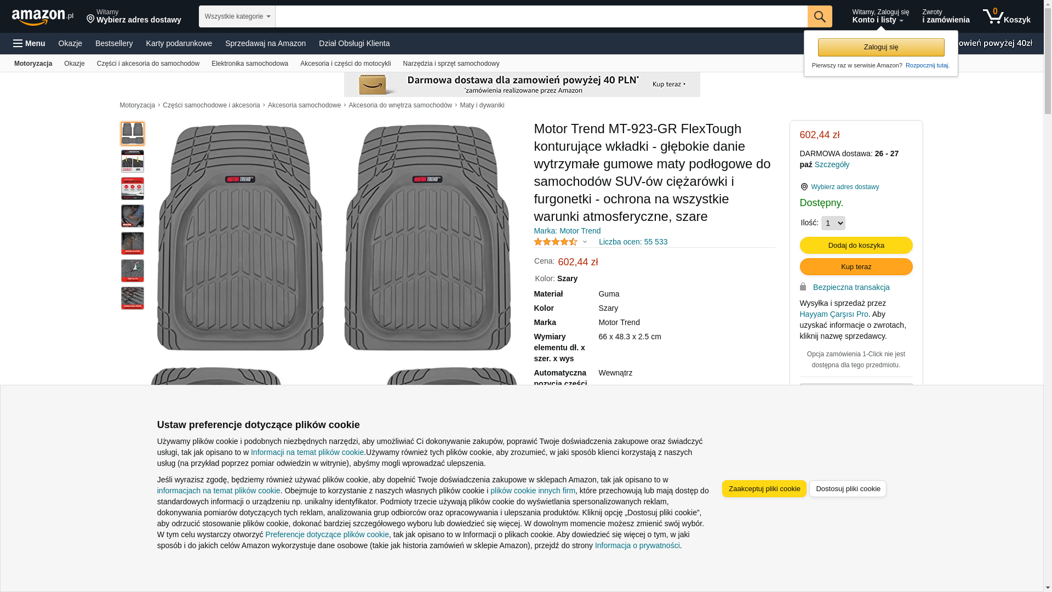This screenshot has height=592, width=1052.
Task: Select the second product thumbnail image
Action: coord(133,161)
